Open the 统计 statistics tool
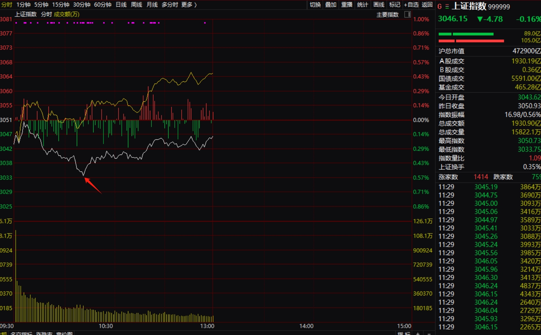Image resolution: width=541 pixels, height=335 pixels. (363, 5)
